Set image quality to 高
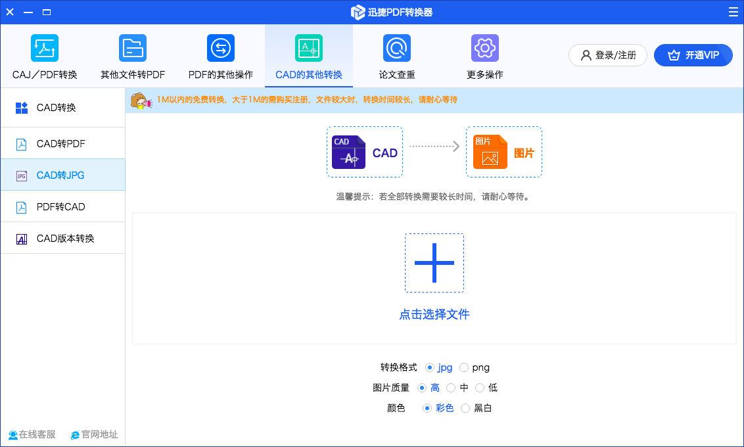Viewport: 744px width, 447px height. (421, 388)
